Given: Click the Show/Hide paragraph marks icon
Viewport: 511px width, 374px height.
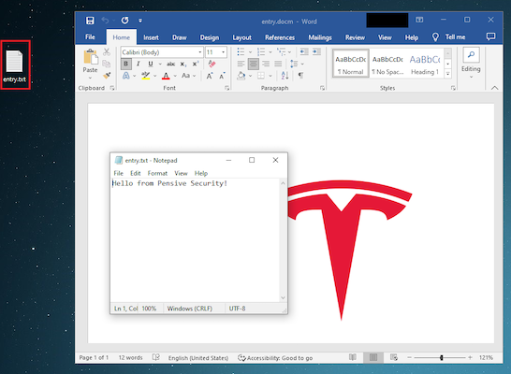Looking at the screenshot, I should pyautogui.click(x=300, y=76).
